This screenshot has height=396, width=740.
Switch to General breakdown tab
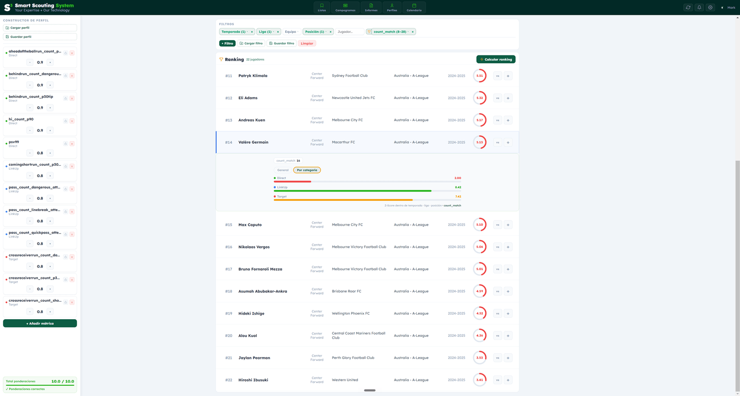283,170
